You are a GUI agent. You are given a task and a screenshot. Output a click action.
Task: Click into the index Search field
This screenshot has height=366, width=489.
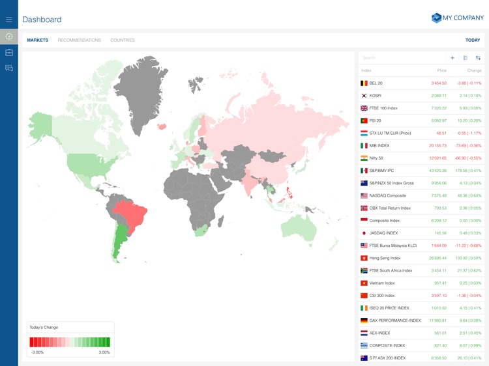click(403, 57)
